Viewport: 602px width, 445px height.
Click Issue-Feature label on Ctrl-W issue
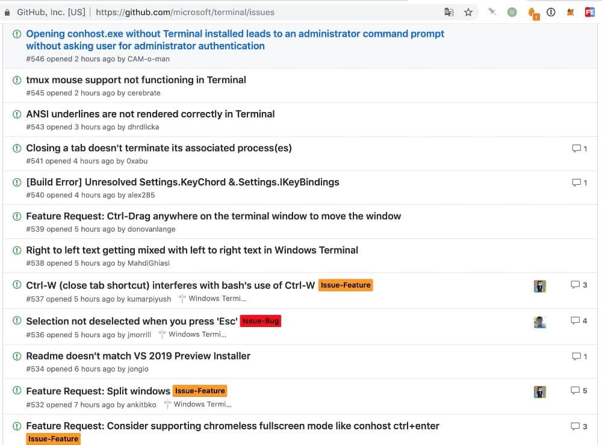(x=346, y=285)
